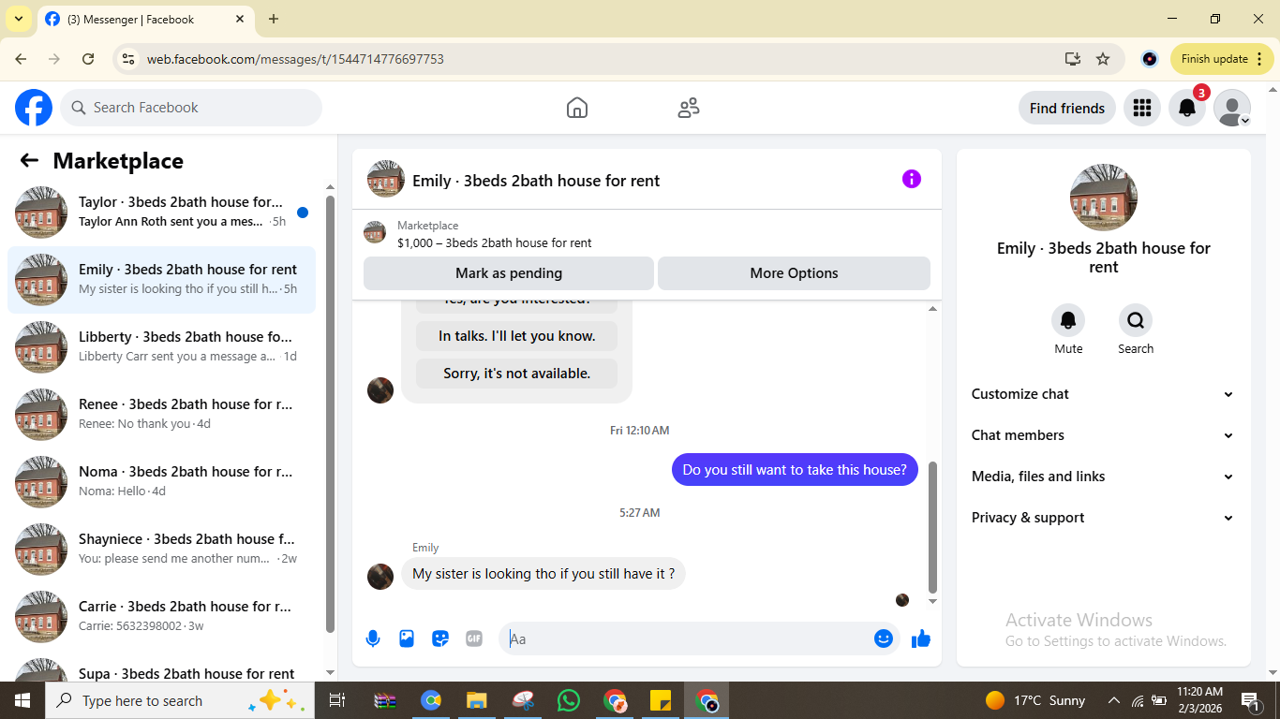The height and width of the screenshot is (719, 1280).
Task: Open the Facebook logo home link
Action: point(34,108)
